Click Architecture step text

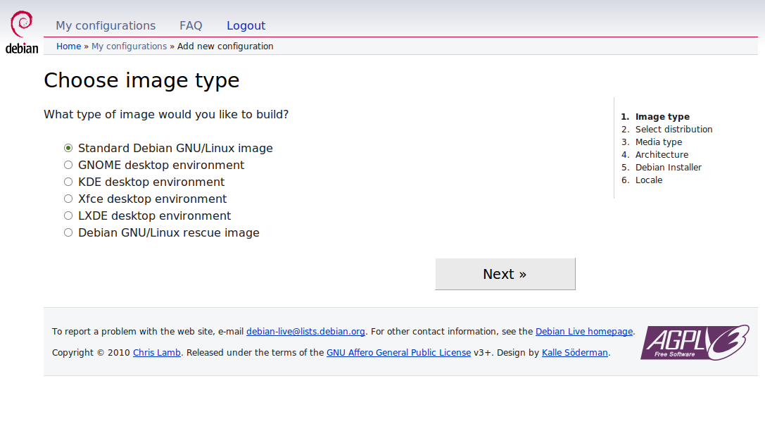tap(662, 155)
